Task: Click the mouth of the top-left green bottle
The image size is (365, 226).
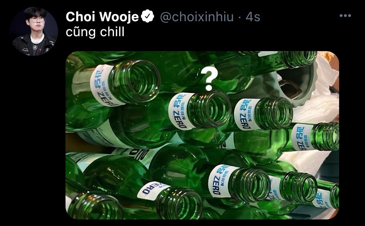Action: 134,81
